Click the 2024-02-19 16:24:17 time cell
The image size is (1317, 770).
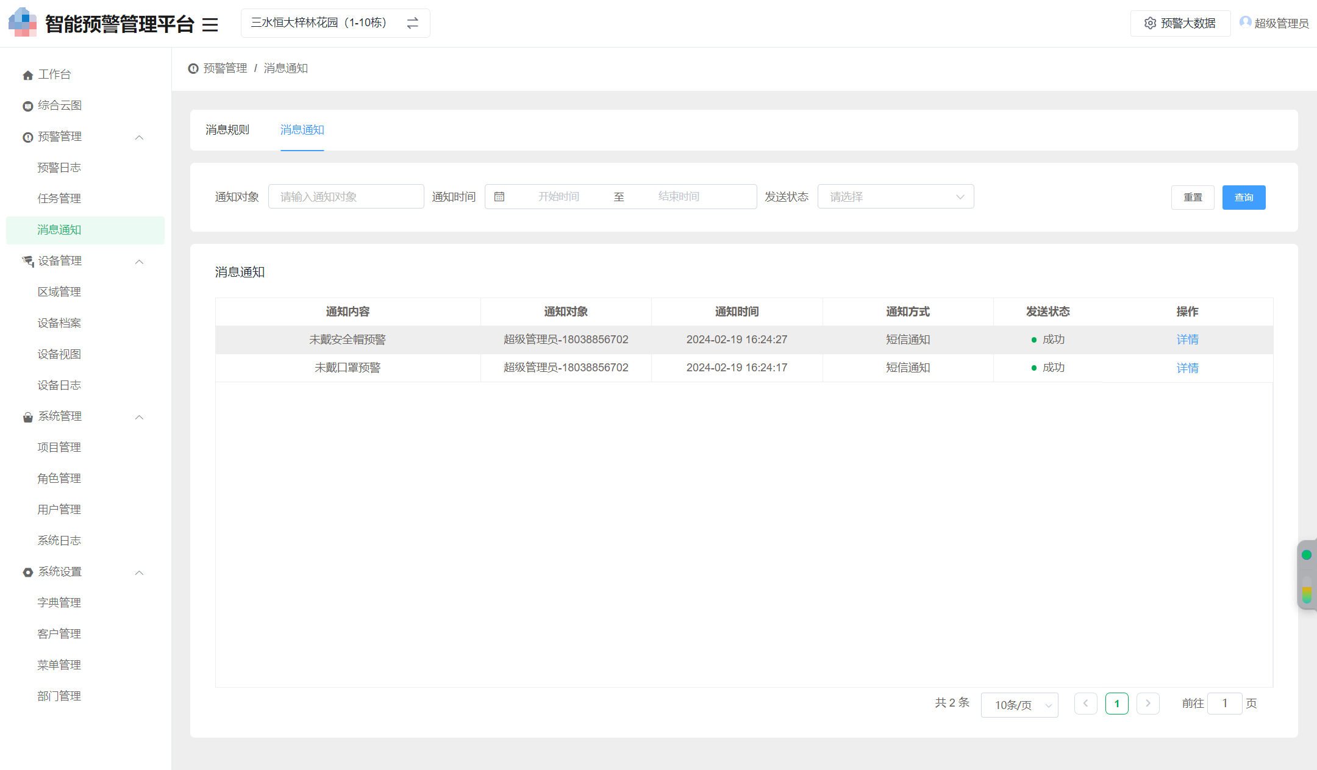click(737, 368)
